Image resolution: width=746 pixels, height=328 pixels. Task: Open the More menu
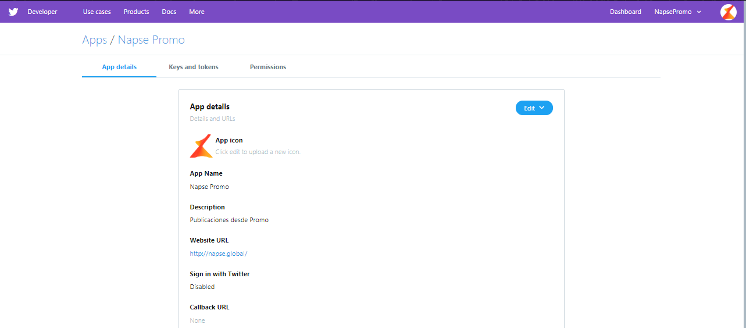tap(197, 12)
